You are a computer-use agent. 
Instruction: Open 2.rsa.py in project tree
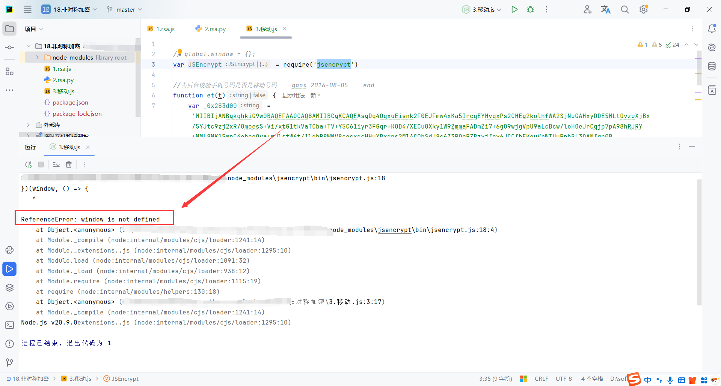coord(63,80)
